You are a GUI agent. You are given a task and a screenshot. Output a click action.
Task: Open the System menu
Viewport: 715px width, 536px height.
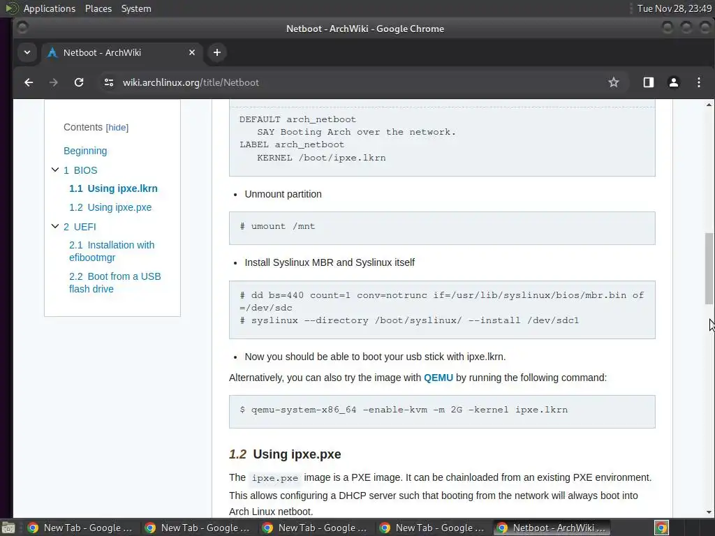tap(136, 8)
